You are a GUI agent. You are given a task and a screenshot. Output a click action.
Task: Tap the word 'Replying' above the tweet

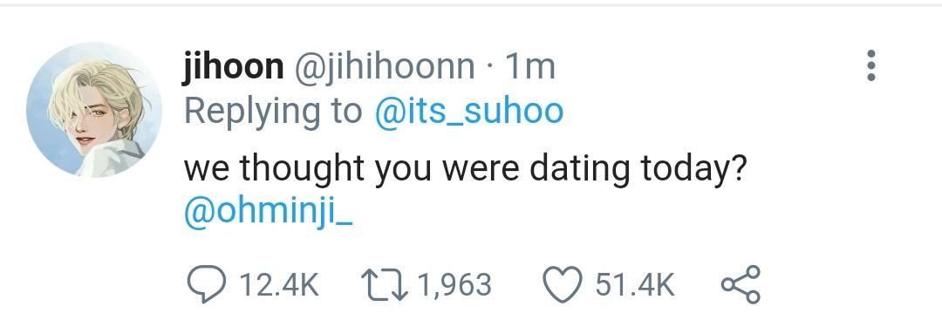point(252,112)
